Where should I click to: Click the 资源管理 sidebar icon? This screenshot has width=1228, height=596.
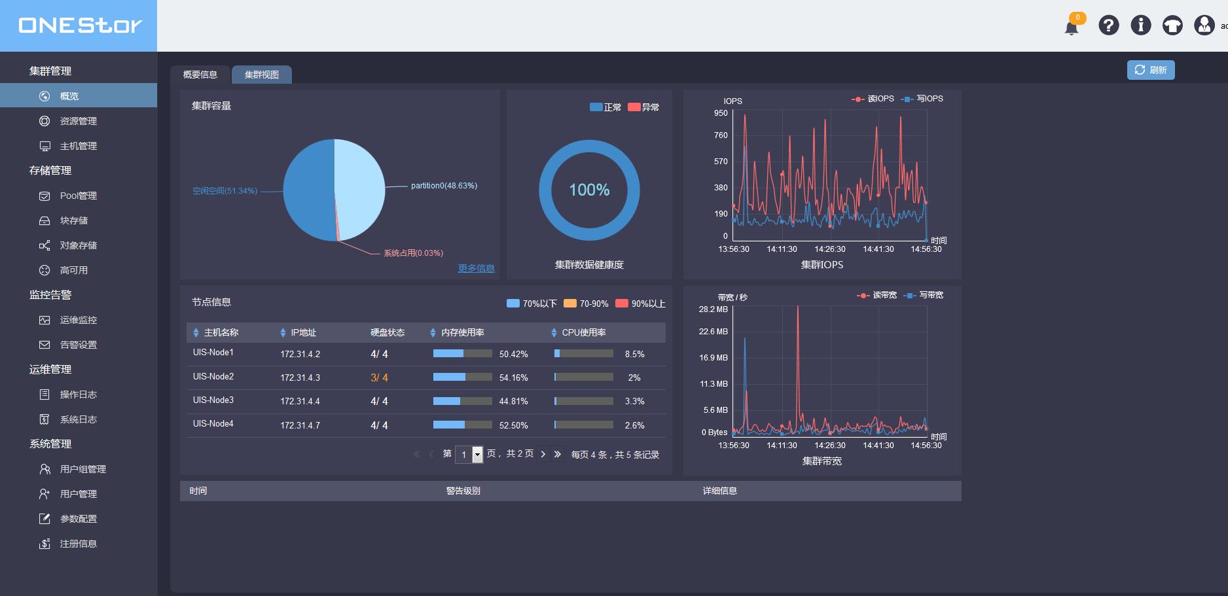coord(45,121)
